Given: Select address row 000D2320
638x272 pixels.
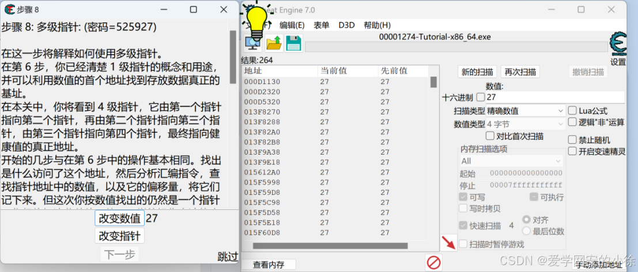Looking at the screenshot, I should tap(335, 92).
